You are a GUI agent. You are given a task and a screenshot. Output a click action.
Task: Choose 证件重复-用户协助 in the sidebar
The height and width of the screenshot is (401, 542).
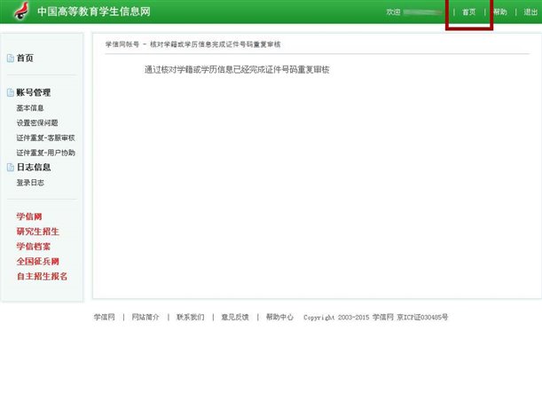[45, 153]
